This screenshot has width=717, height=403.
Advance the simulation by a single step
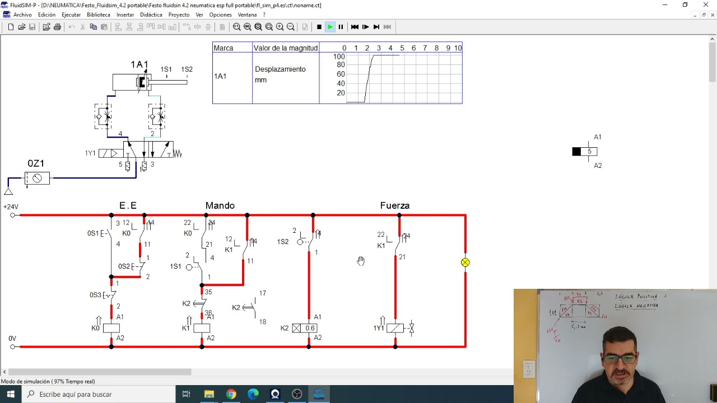point(365,27)
